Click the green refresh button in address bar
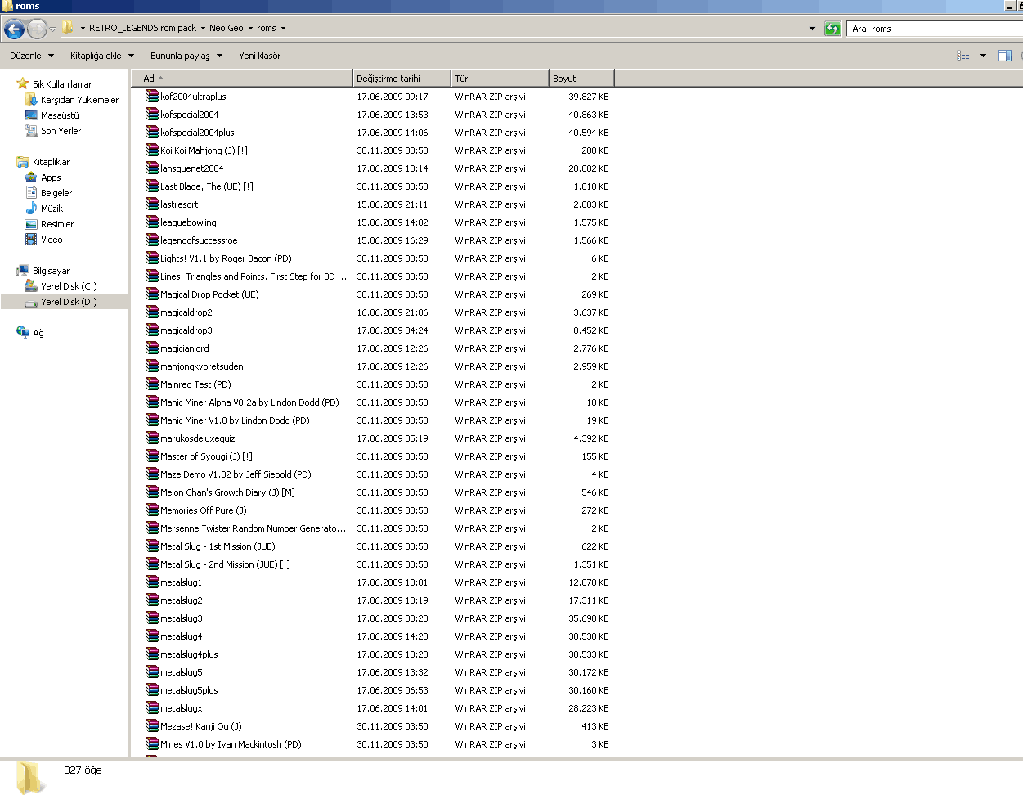Viewport: 1023px width, 795px height. (832, 29)
